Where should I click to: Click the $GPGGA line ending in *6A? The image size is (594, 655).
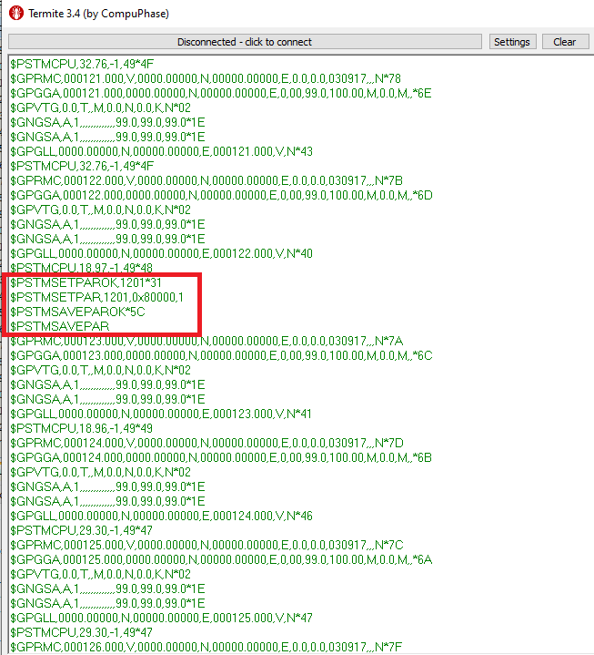[x=221, y=559]
